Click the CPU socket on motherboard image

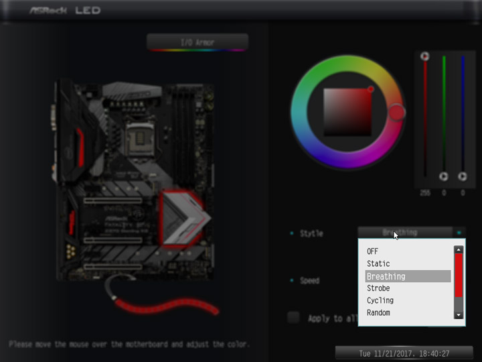coord(140,139)
